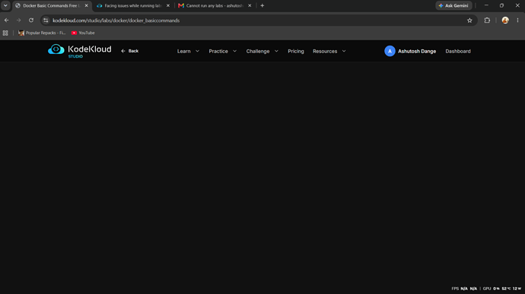Click the browser forward arrow
Viewport: 525px width, 294px height.
[19, 21]
